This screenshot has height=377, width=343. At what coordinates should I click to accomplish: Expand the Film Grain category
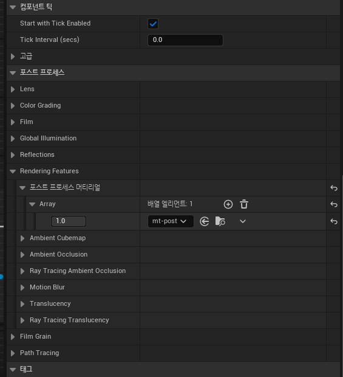[x=13, y=337]
